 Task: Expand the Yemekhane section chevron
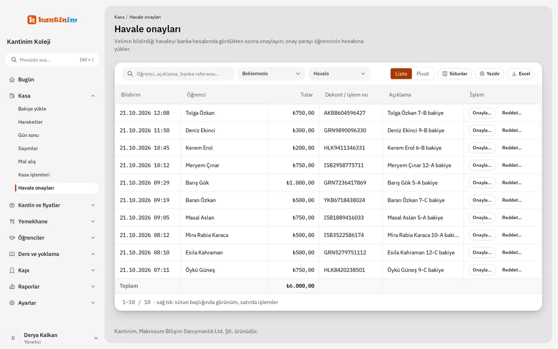pos(93,222)
